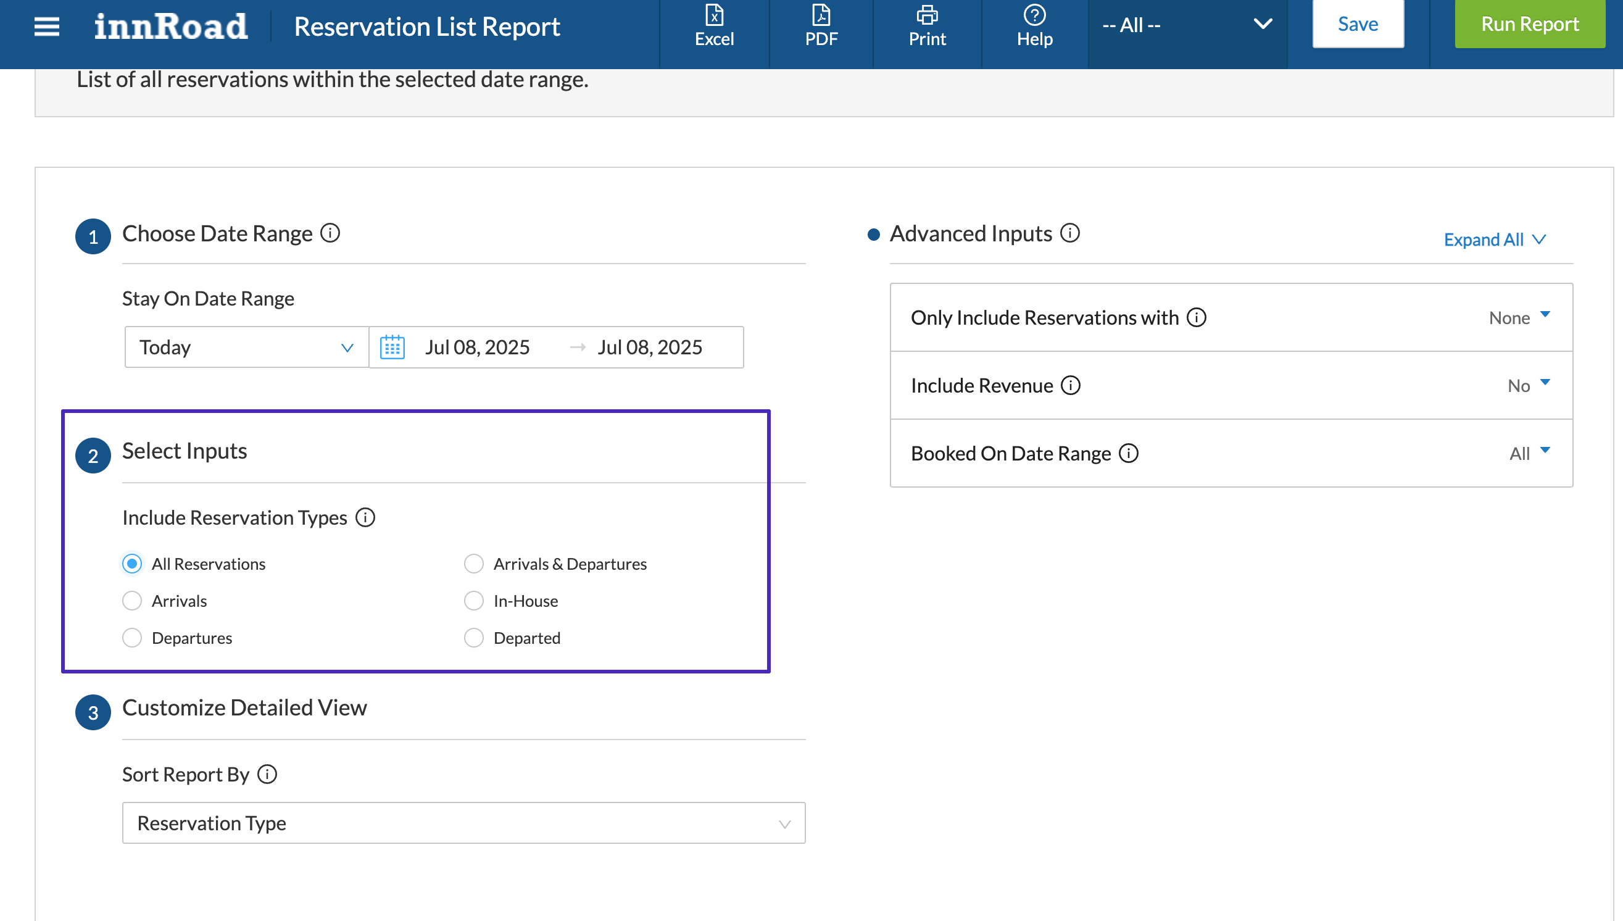This screenshot has height=921, width=1623.
Task: Export report as PDF
Action: click(821, 25)
